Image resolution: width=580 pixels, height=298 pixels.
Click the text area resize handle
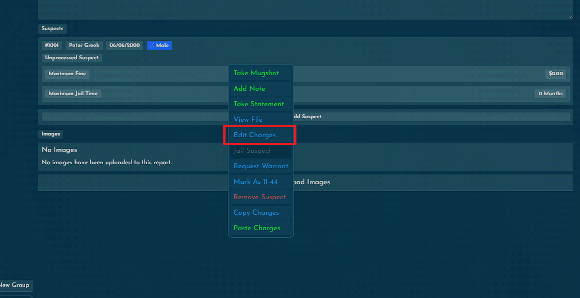pyautogui.click(x=571, y=17)
